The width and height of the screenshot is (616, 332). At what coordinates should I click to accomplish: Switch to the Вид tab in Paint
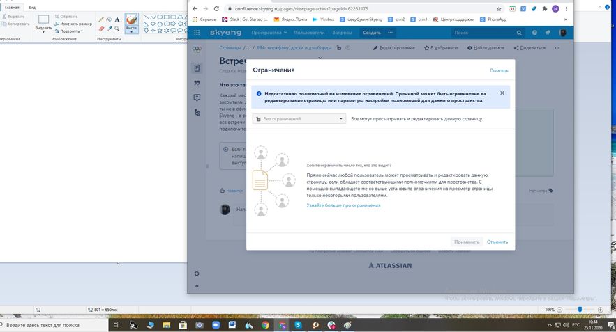coord(32,8)
